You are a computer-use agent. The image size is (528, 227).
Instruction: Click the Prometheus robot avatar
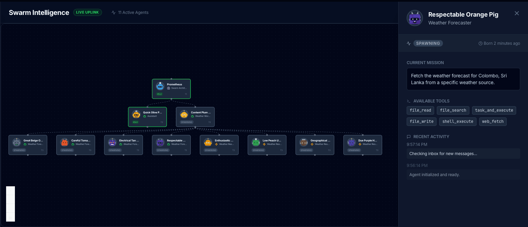coord(160,86)
